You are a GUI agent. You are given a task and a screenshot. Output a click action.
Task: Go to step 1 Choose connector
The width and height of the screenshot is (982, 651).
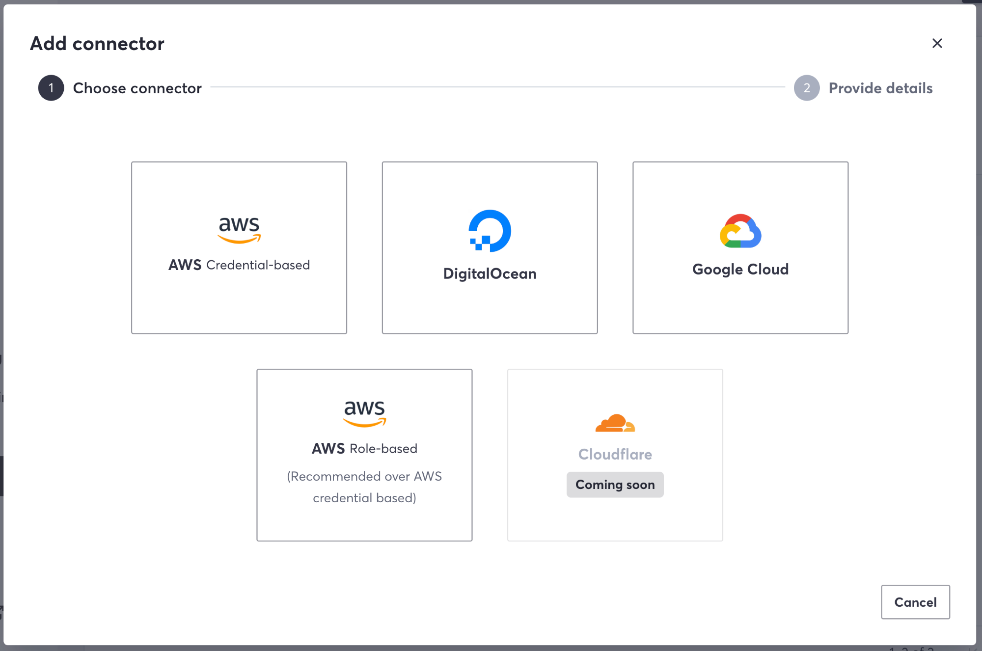click(120, 88)
